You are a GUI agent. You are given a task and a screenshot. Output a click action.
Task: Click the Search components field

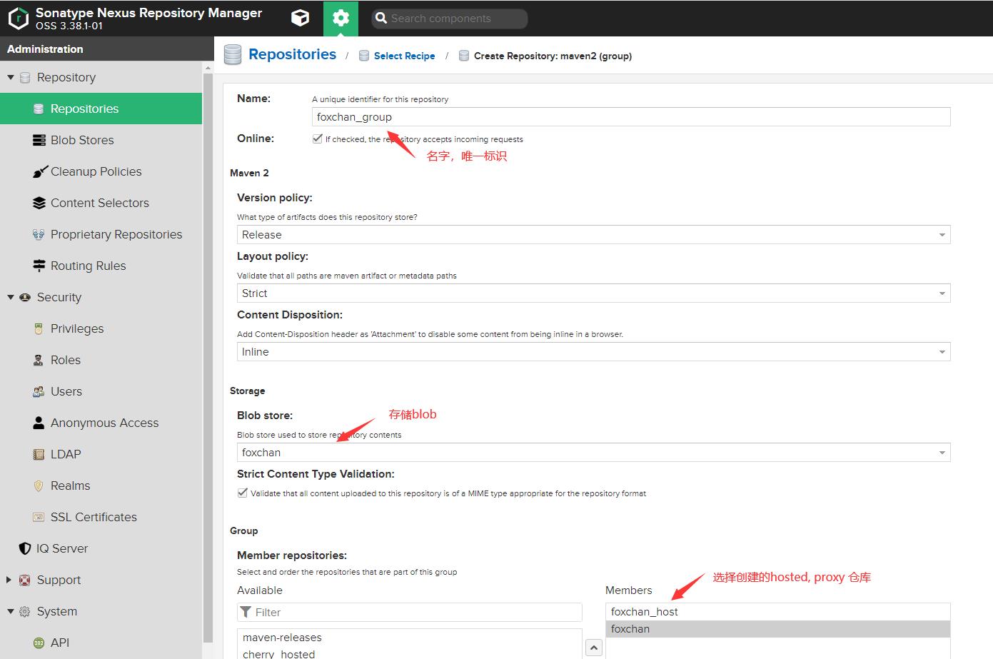450,19
